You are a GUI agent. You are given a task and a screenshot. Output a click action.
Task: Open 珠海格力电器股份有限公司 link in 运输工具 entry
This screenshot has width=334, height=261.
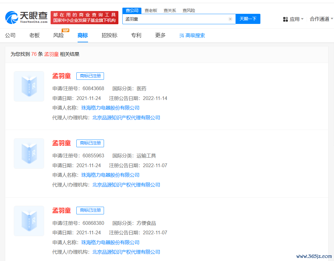click(x=110, y=175)
